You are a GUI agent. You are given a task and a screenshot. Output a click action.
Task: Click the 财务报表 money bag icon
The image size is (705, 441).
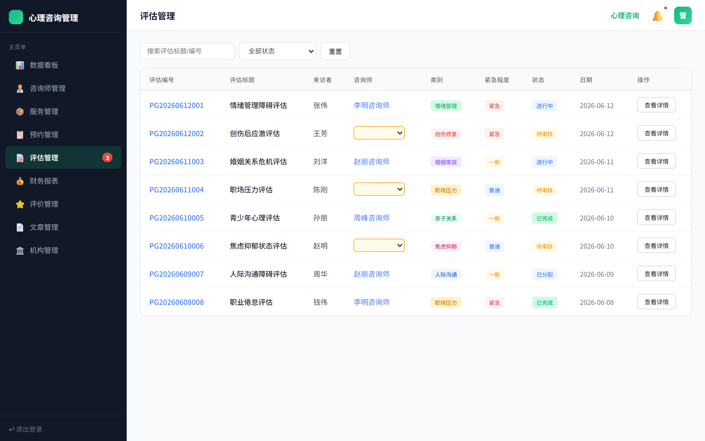click(x=20, y=181)
